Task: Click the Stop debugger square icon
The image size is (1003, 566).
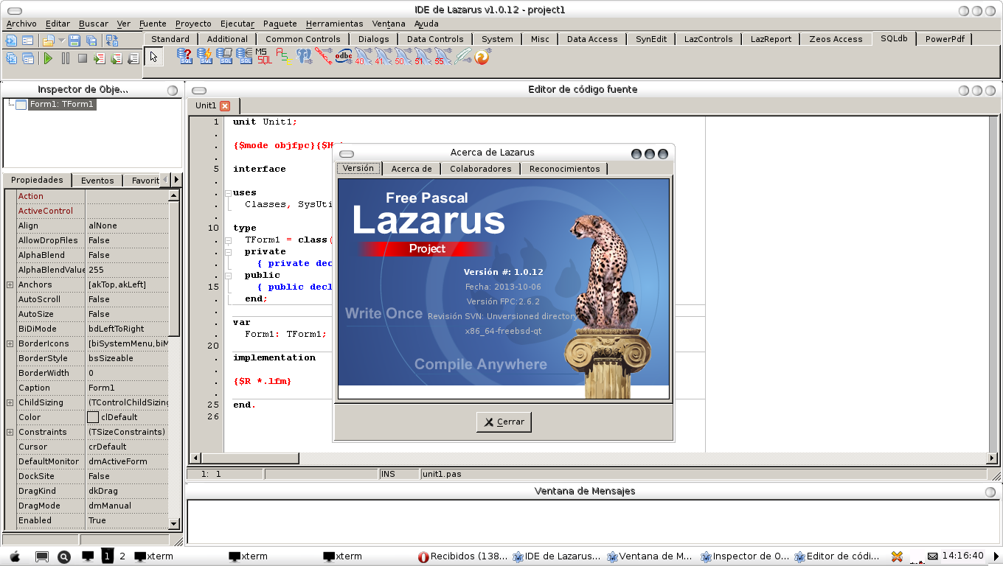Action: point(83,58)
